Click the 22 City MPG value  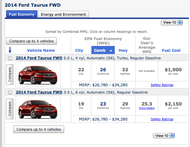81,70
